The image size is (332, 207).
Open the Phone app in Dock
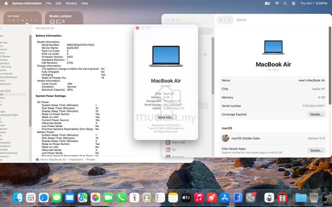point(121,198)
